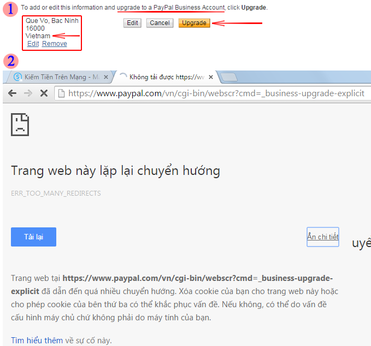Click the browser Back arrow
Screen dimensions: 371x346
(13, 93)
